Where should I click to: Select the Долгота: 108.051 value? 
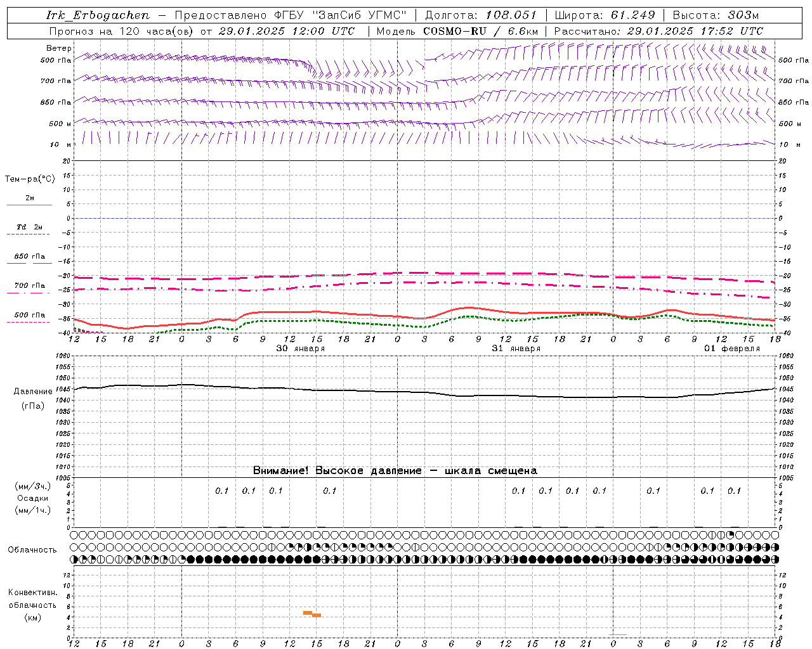(480, 15)
